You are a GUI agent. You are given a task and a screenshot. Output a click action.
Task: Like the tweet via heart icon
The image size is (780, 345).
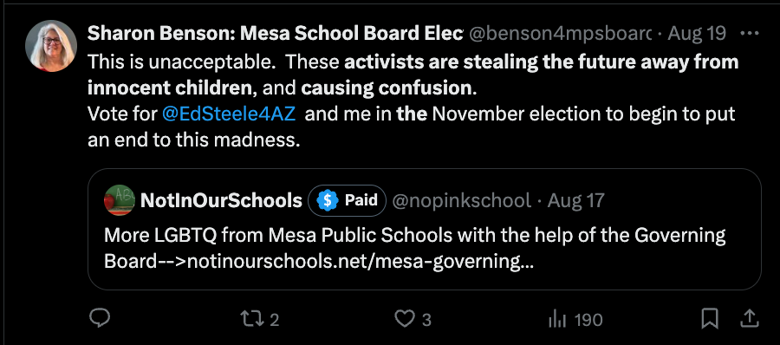tap(405, 319)
